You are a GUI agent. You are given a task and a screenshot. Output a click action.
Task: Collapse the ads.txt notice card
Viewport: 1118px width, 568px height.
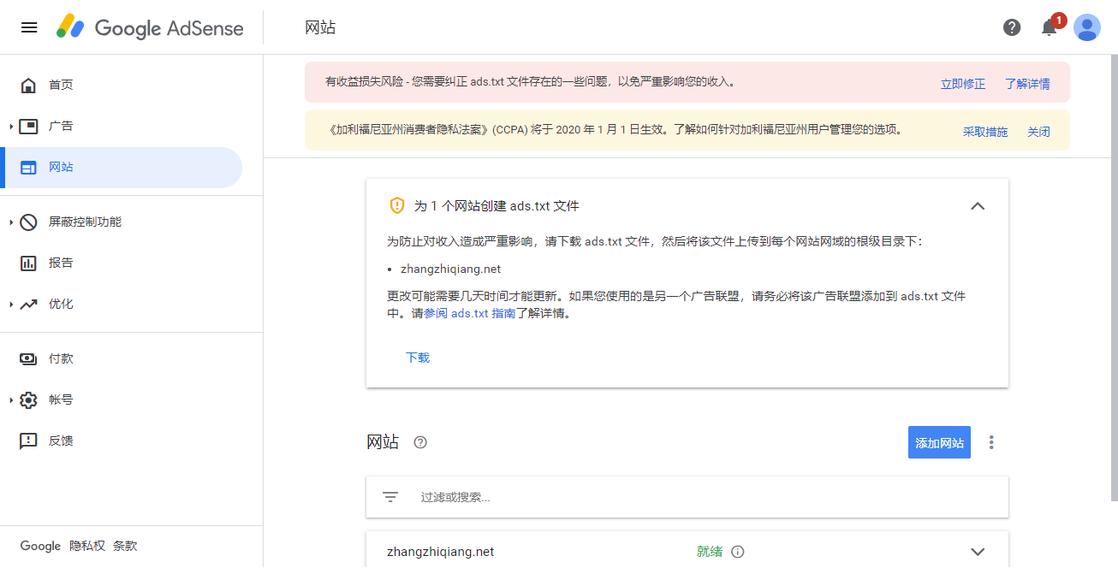[x=978, y=206]
